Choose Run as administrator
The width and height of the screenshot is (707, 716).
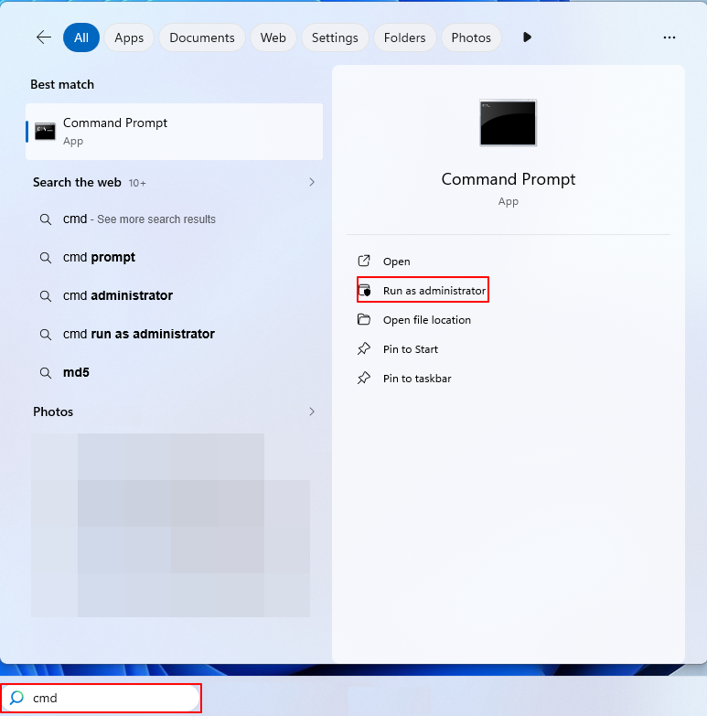pyautogui.click(x=434, y=291)
